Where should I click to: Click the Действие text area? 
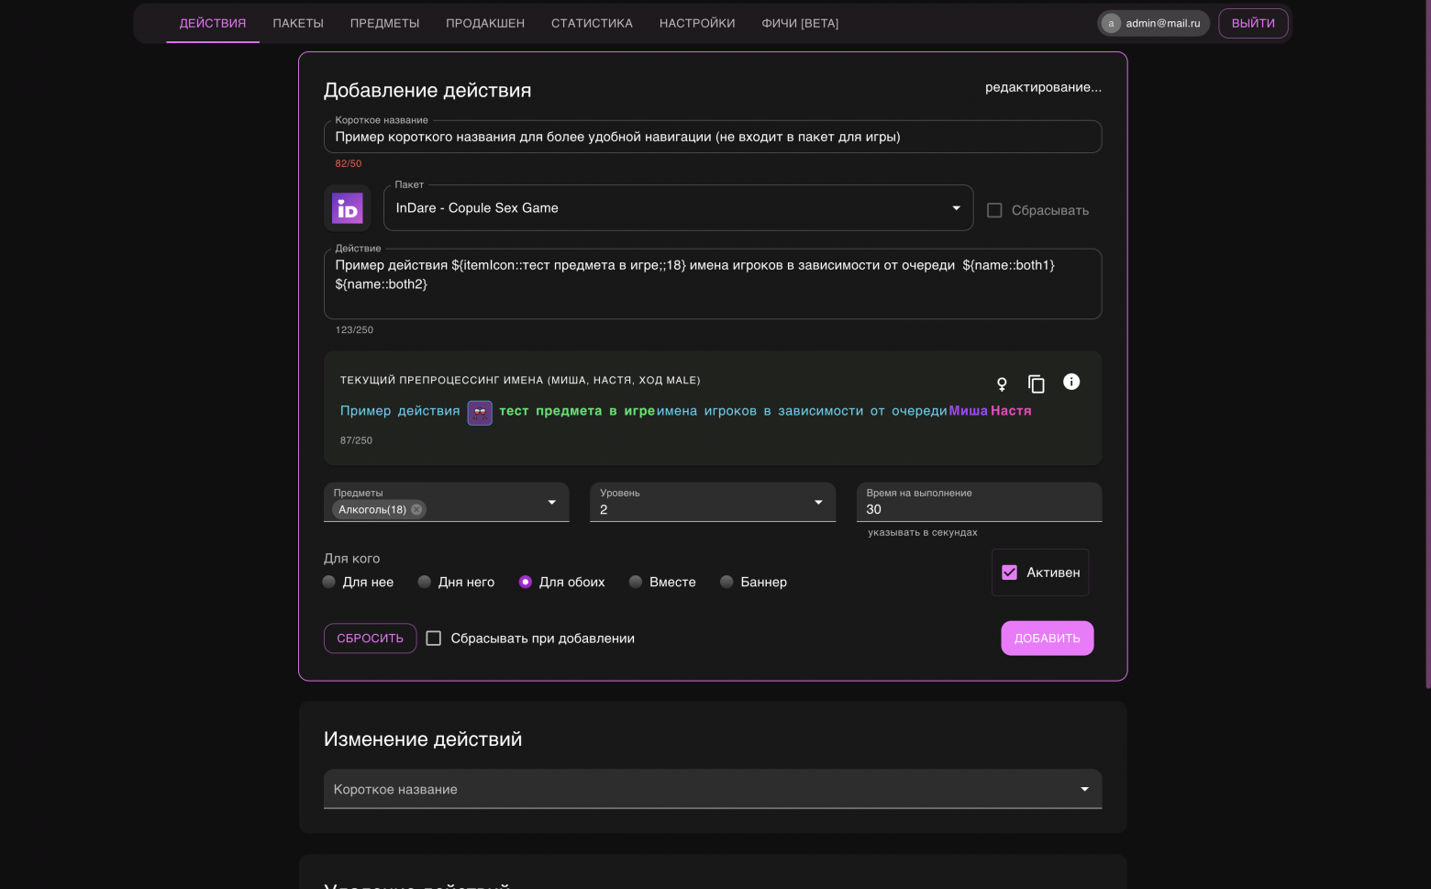(713, 283)
